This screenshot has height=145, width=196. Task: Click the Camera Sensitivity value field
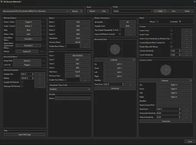[x=175, y=51]
